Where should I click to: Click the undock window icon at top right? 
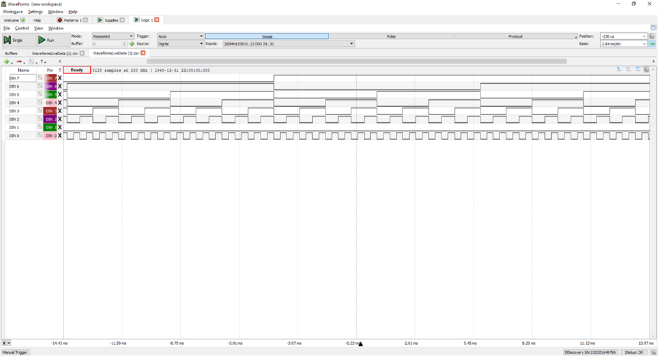tap(653, 28)
